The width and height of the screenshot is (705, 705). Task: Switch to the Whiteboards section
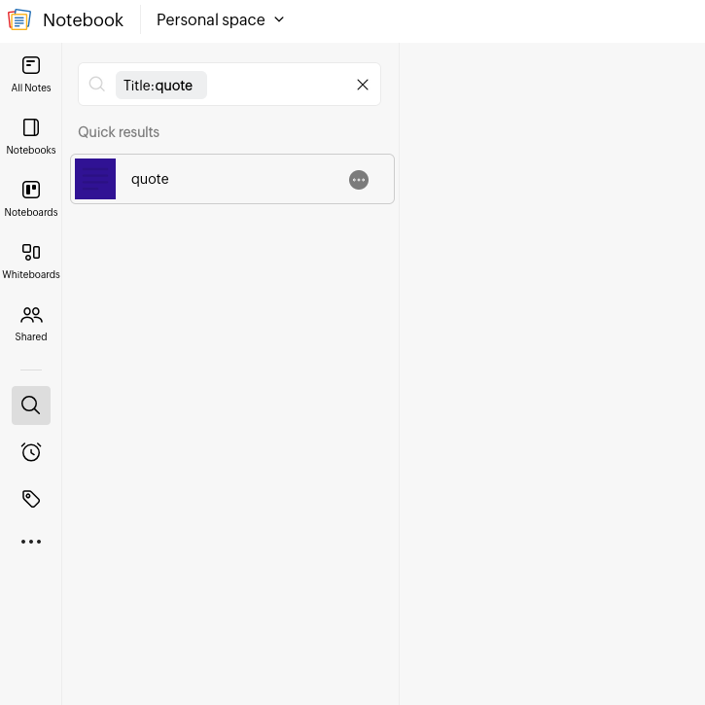pos(31,261)
